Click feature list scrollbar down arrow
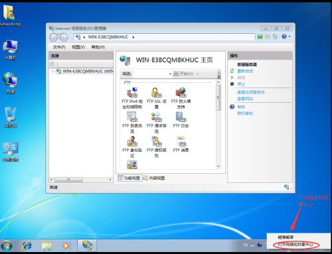The height and width of the screenshot is (254, 332). [218, 166]
